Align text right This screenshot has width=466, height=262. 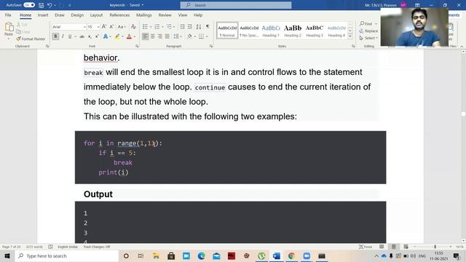(x=160, y=36)
